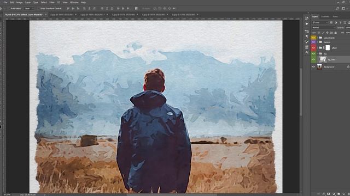Click prevent artboard auto-nesting icon
This screenshot has height=196, width=350.
(331, 33)
